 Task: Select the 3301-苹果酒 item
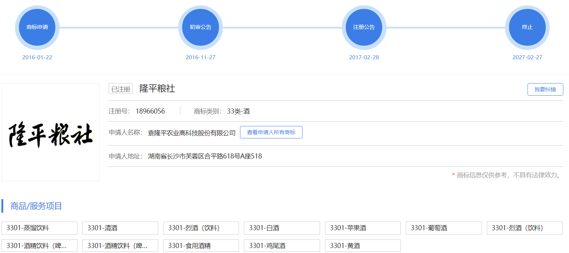[x=363, y=228]
